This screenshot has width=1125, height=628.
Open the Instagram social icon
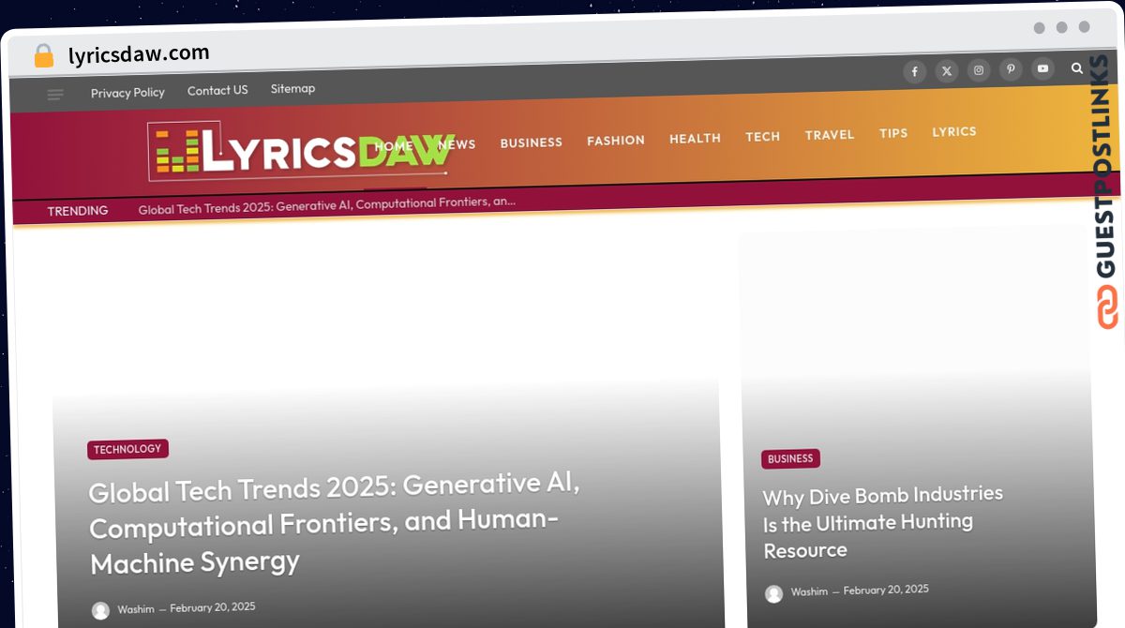[x=979, y=70]
